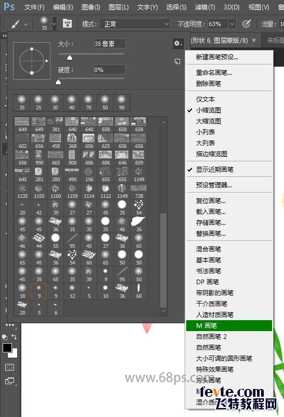The width and height of the screenshot is (284, 417).
Task: Click the 硬度 hardness slider handle
Action: 58,82
